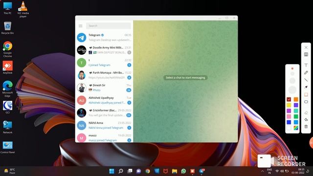The width and height of the screenshot is (313, 176).
Task: Open the Windows Start menu
Action: (x=112, y=171)
